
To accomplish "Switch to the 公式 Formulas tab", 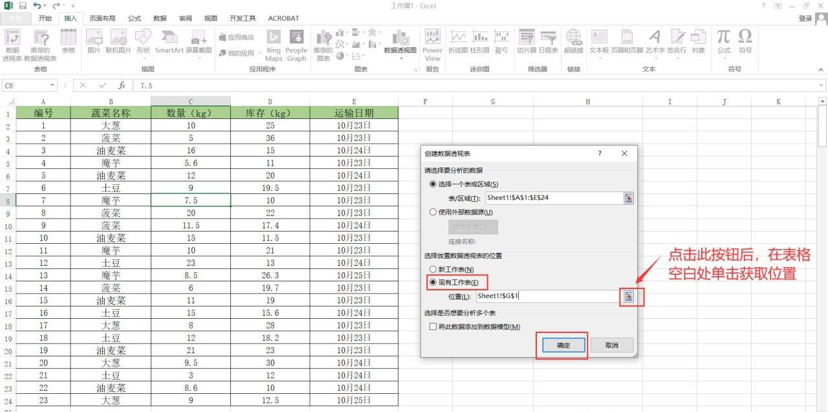I will (x=135, y=18).
